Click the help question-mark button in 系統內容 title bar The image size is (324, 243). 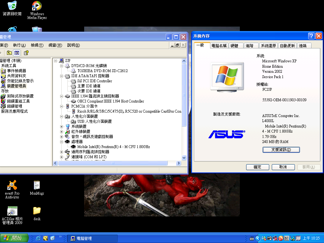311,36
